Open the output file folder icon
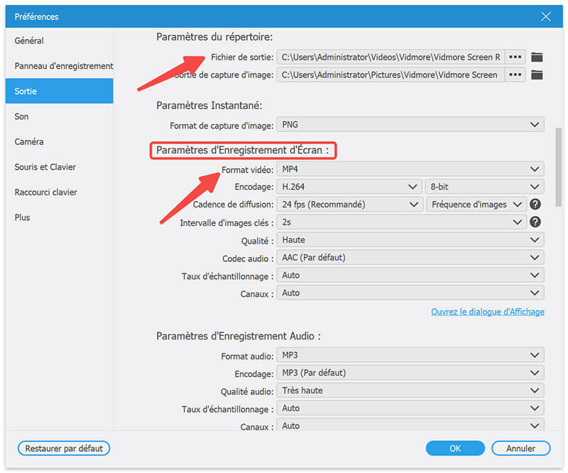 537,57
